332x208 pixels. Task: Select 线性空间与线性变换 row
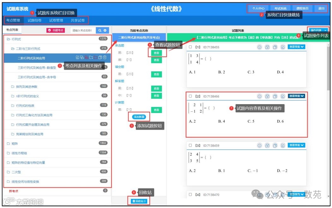tap(57, 181)
